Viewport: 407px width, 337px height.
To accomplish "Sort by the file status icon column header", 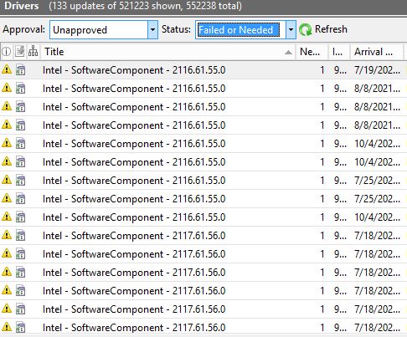I will click(19, 52).
